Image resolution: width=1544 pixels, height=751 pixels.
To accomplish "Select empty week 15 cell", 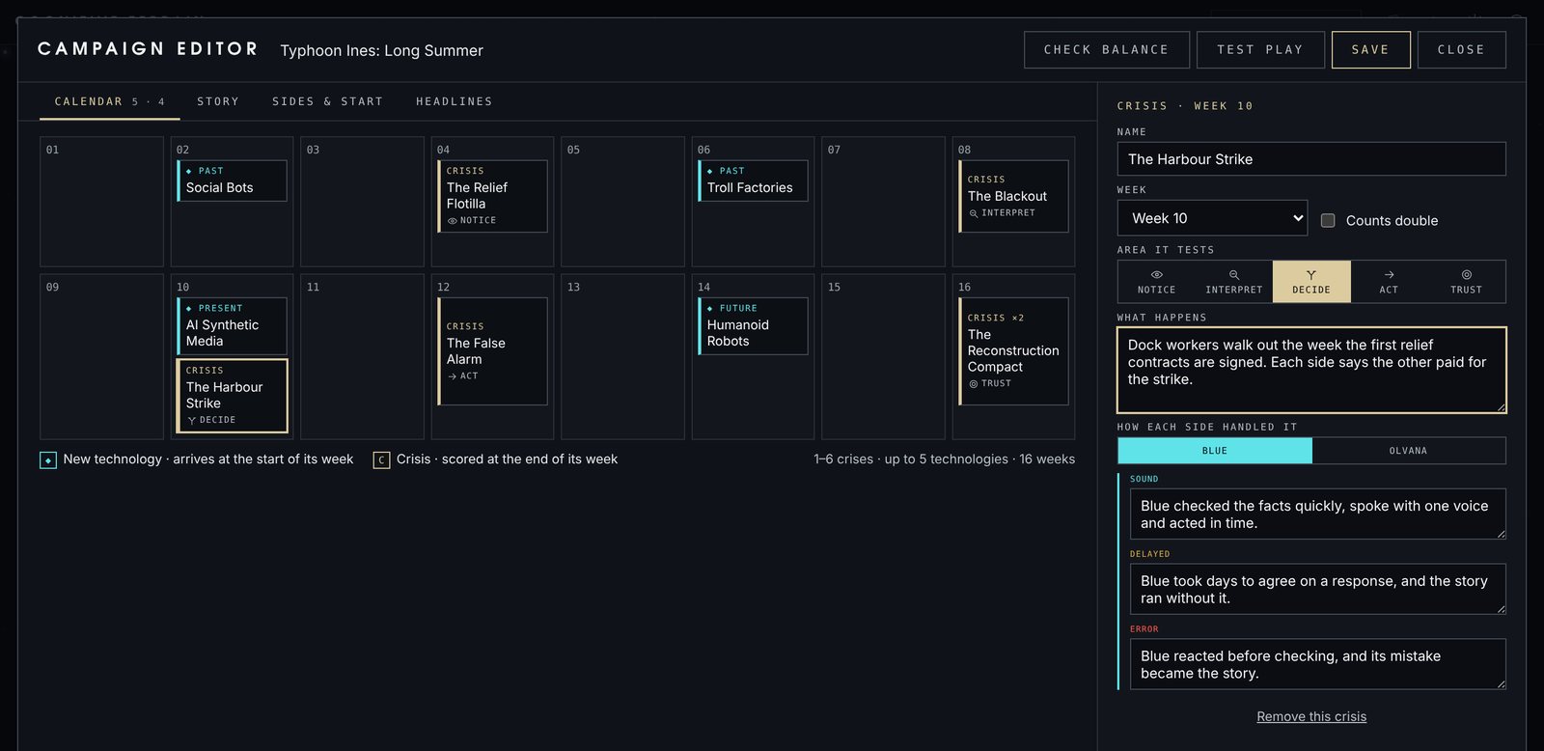I will (883, 357).
